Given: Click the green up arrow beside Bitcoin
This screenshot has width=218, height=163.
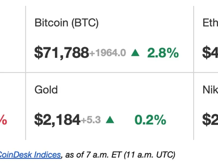Looking at the screenshot, I should pyautogui.click(x=135, y=53).
